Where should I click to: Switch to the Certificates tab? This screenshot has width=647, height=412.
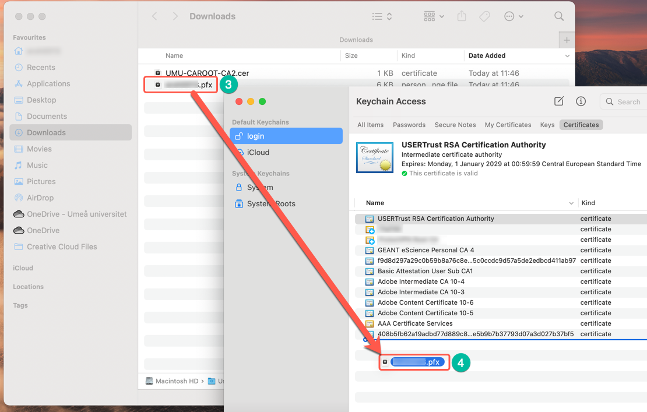[x=581, y=125]
